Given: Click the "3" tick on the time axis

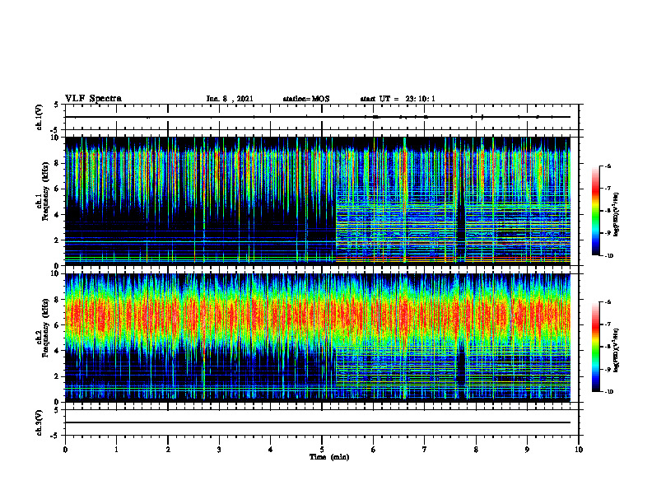Looking at the screenshot, I should point(219,450).
